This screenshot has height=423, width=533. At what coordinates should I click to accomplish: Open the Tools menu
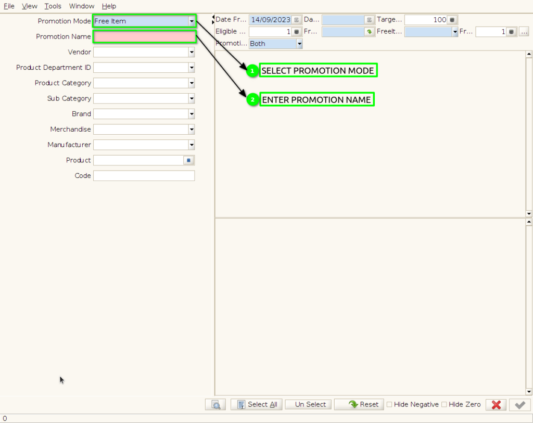(53, 6)
